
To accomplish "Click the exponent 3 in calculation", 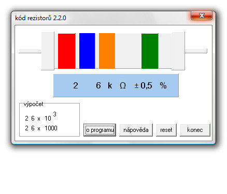I will coord(54,114).
